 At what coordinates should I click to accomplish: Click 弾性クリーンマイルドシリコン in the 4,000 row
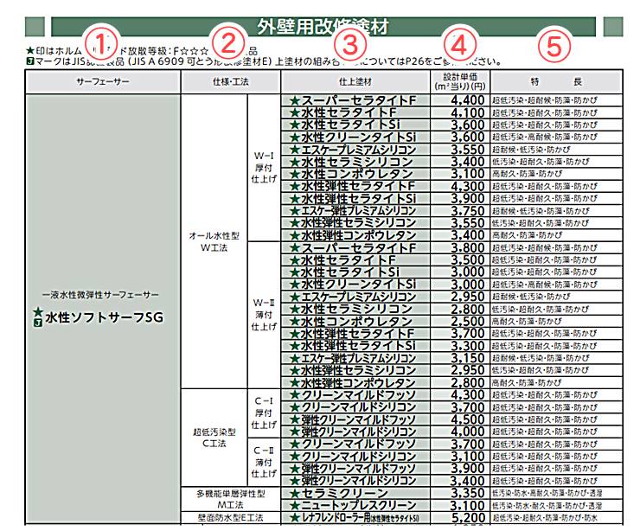click(358, 432)
